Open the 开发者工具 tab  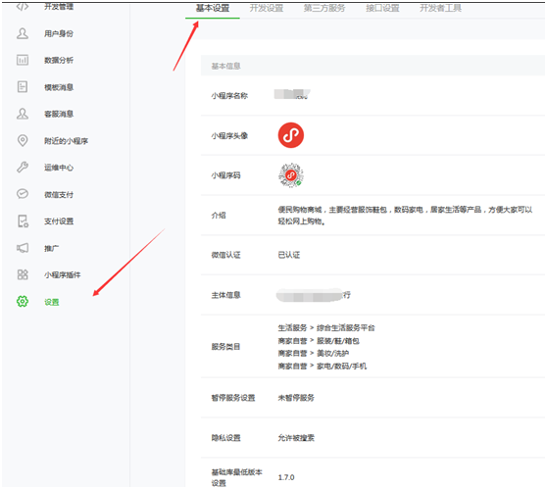pyautogui.click(x=440, y=8)
